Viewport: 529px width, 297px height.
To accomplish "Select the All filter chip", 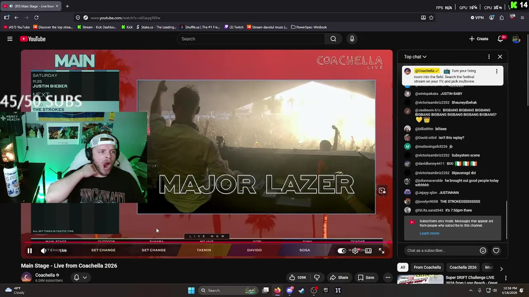I will [403, 267].
